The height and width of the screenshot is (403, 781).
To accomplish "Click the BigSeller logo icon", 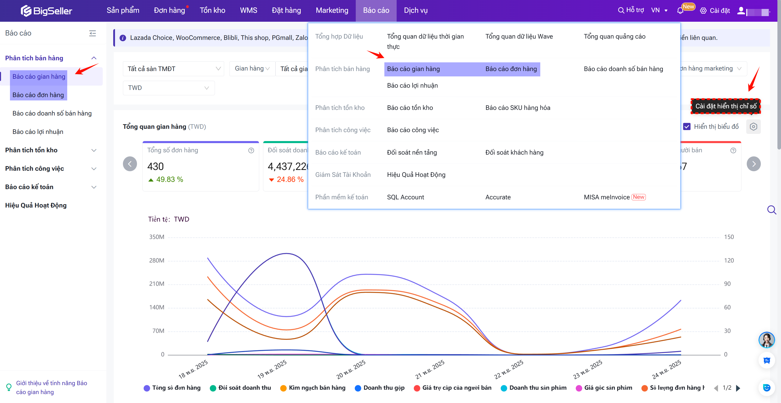I will 26,11.
